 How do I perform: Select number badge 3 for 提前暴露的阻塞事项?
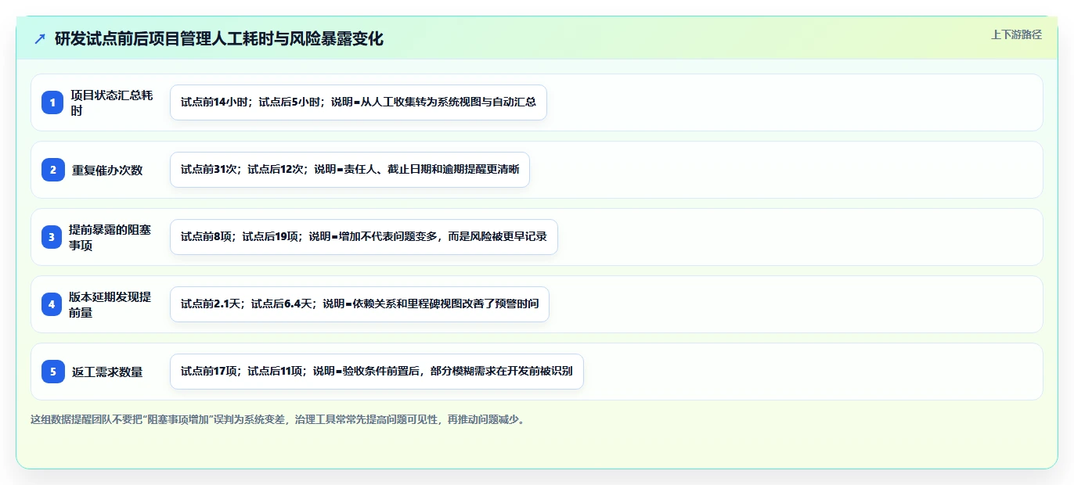point(52,237)
